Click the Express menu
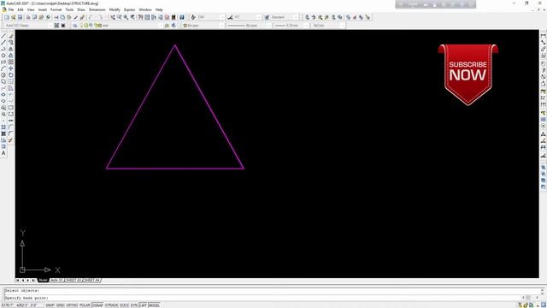 129,9
